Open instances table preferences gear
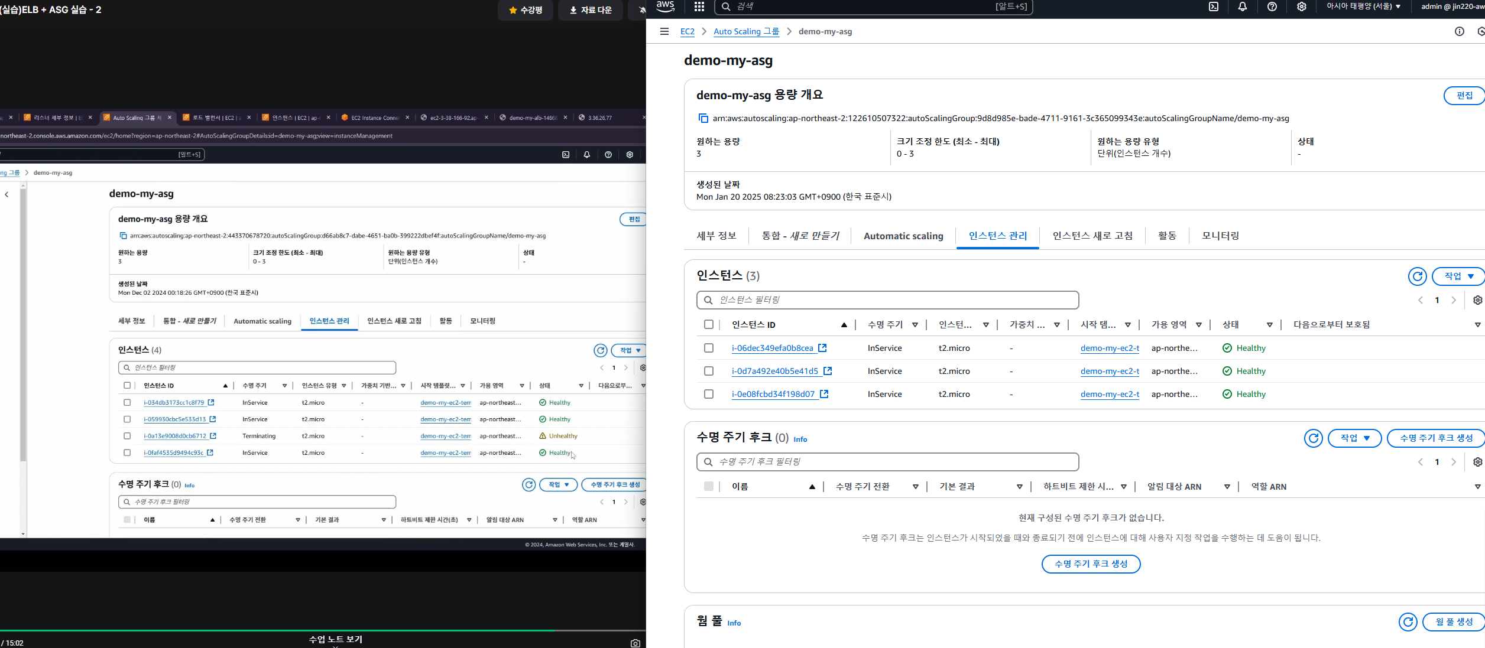The image size is (1485, 648). [x=1477, y=300]
